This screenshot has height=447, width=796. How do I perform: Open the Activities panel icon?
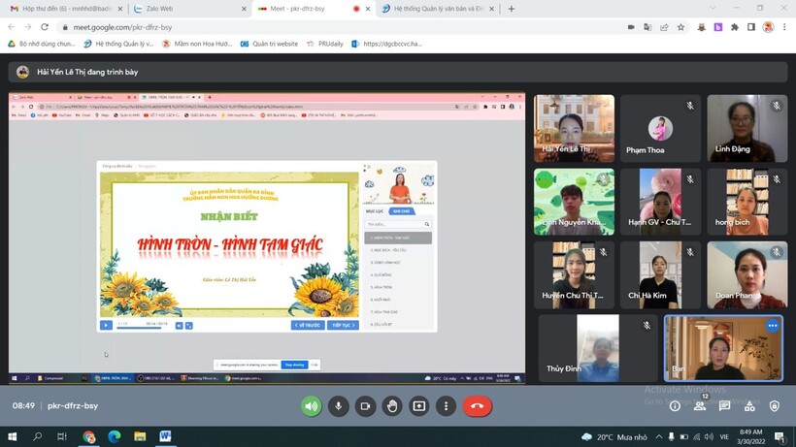(749, 406)
